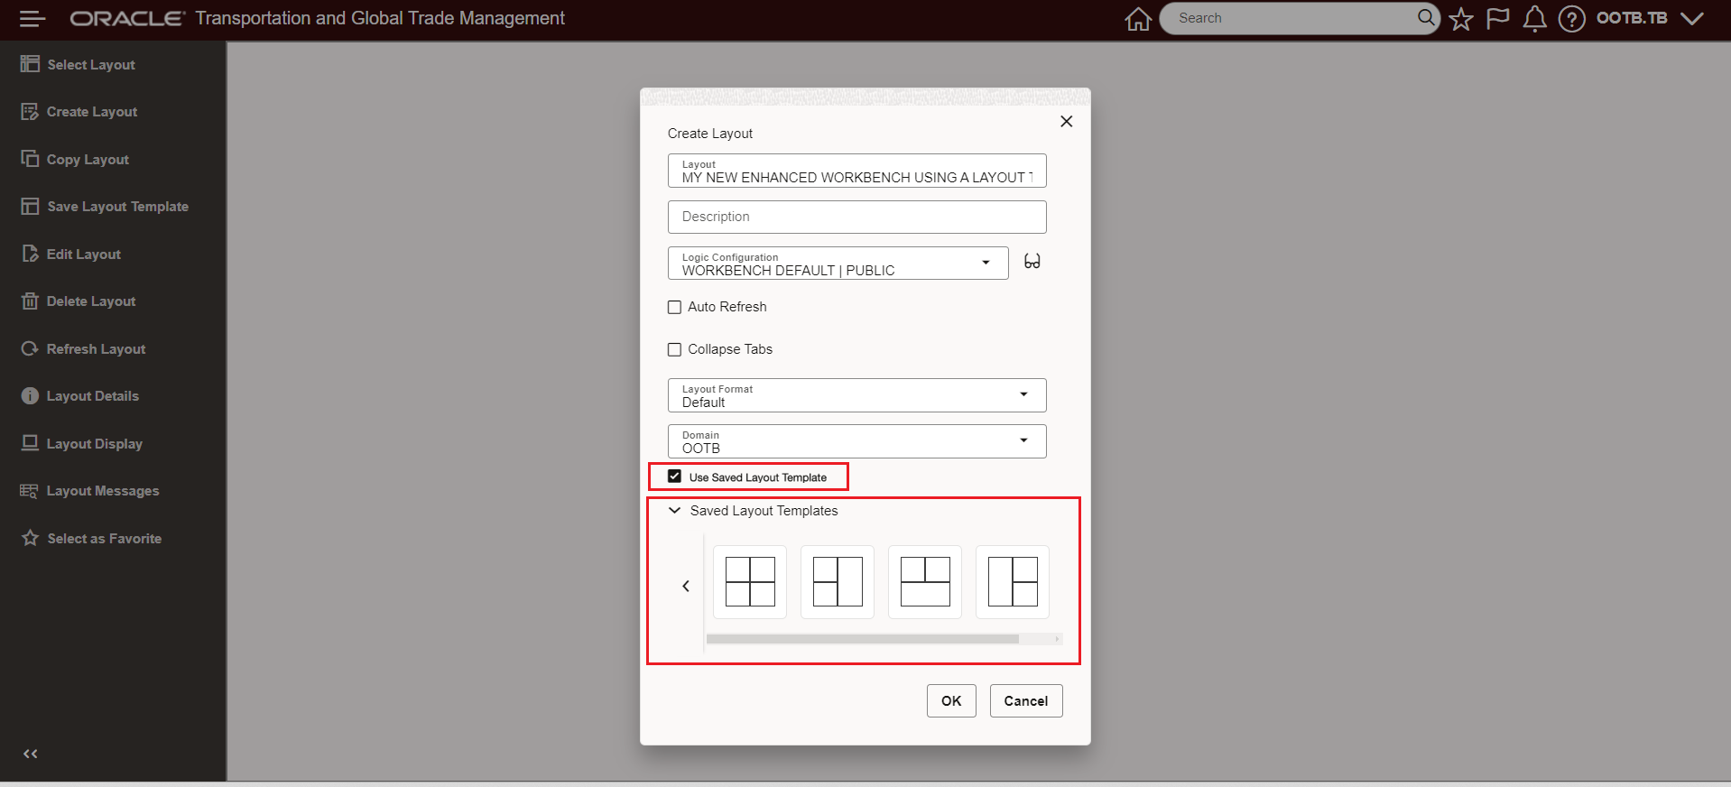The width and height of the screenshot is (1731, 787).
Task: Click the search magnifier icon
Action: click(x=1426, y=17)
